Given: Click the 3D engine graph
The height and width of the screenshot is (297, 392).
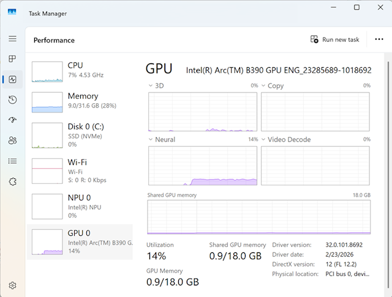Looking at the screenshot, I should pos(203,112).
